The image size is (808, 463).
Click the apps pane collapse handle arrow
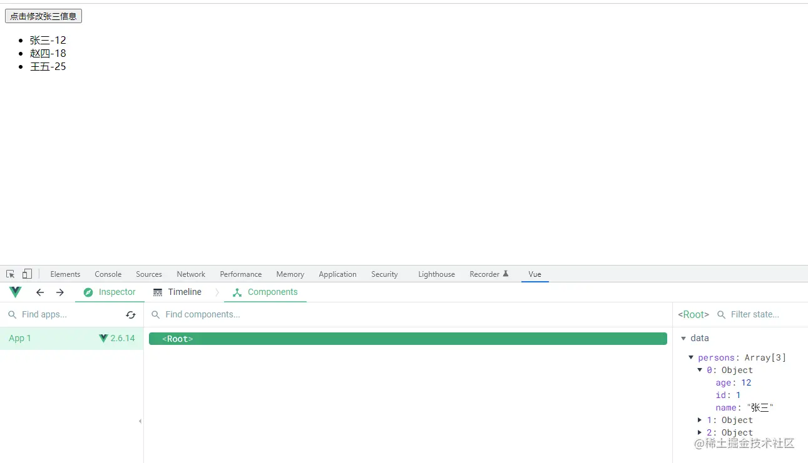point(140,421)
